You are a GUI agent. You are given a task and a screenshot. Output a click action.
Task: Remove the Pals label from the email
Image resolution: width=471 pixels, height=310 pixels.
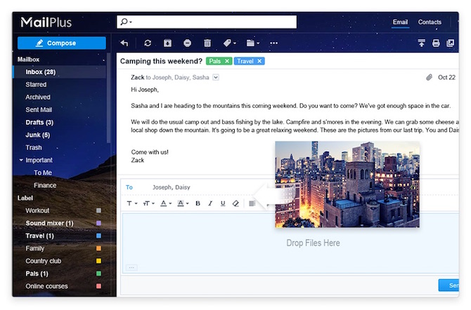[x=227, y=61]
